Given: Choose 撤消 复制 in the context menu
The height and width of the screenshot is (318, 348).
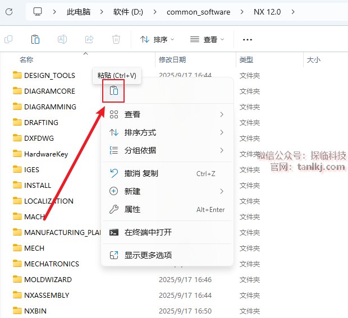Looking at the screenshot, I should pos(167,173).
